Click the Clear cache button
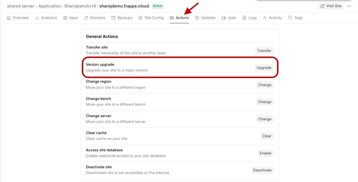358x182 pixels. click(x=267, y=136)
